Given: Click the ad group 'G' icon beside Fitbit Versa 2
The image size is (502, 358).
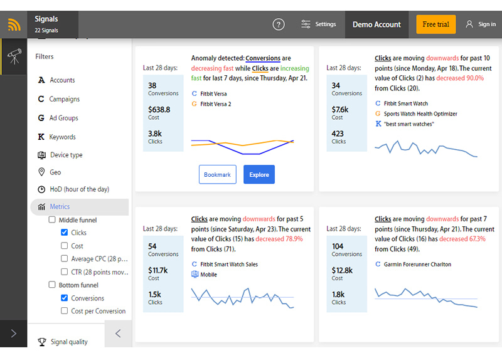Looking at the screenshot, I should (194, 104).
